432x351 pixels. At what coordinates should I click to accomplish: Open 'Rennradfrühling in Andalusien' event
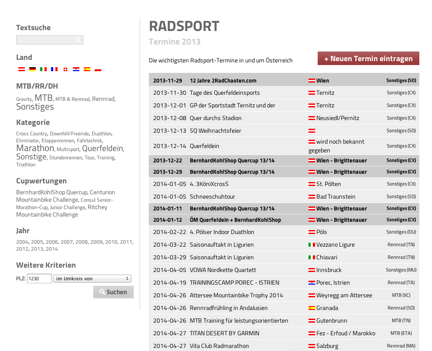point(229,308)
